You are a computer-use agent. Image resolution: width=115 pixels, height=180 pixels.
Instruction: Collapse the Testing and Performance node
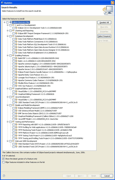tap(7, 122)
